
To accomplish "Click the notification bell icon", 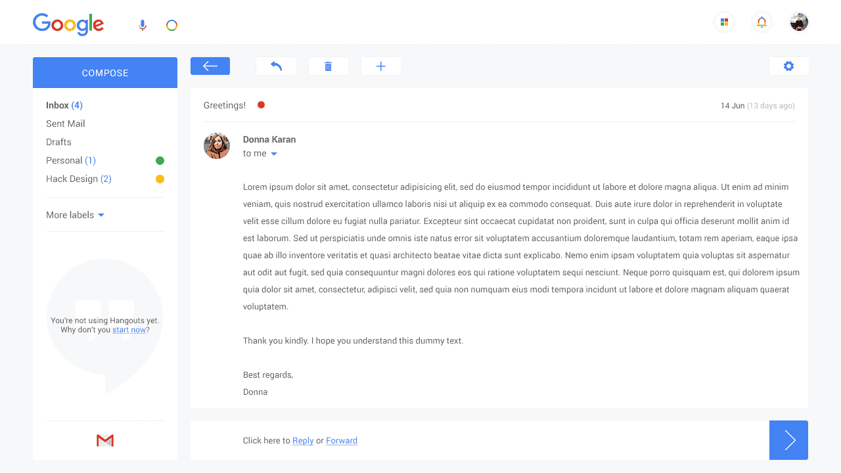I will point(761,22).
